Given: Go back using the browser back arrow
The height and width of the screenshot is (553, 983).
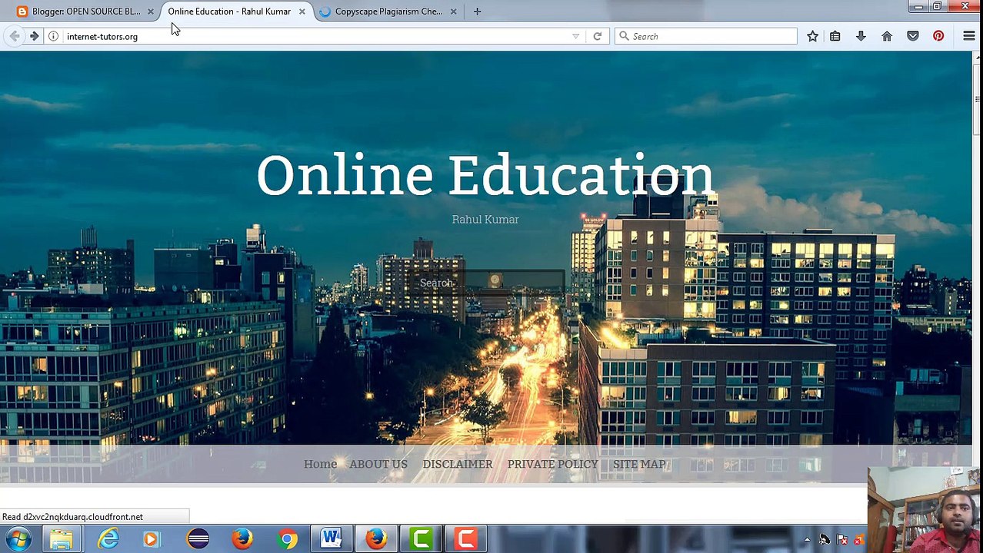Looking at the screenshot, I should 15,36.
